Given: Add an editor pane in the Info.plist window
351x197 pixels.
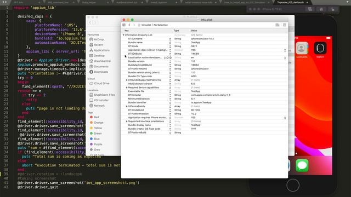Looking at the screenshot, I should (x=285, y=25).
